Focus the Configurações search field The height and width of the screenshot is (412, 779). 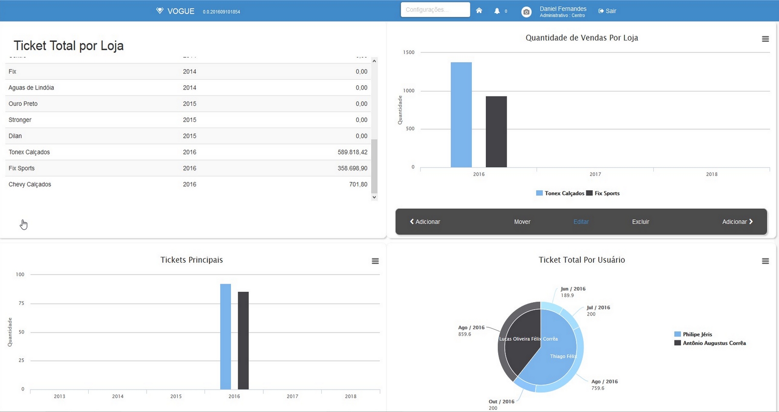[x=435, y=9]
